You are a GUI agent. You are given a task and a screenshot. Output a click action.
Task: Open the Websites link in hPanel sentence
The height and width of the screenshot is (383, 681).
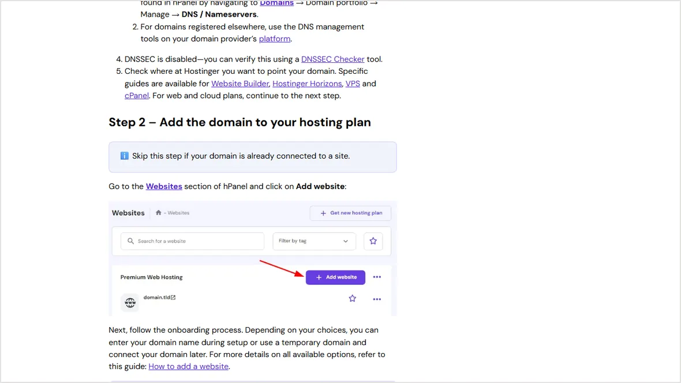point(164,186)
